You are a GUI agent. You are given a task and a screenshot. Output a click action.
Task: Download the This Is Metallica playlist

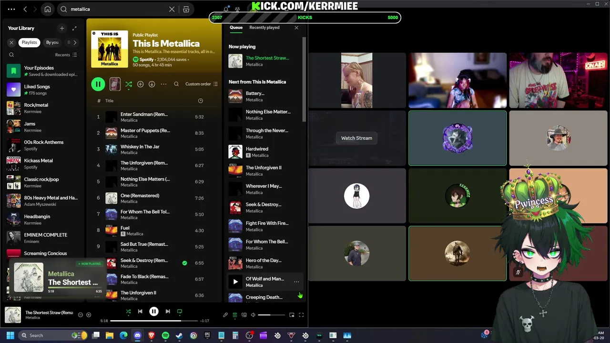[x=152, y=84]
